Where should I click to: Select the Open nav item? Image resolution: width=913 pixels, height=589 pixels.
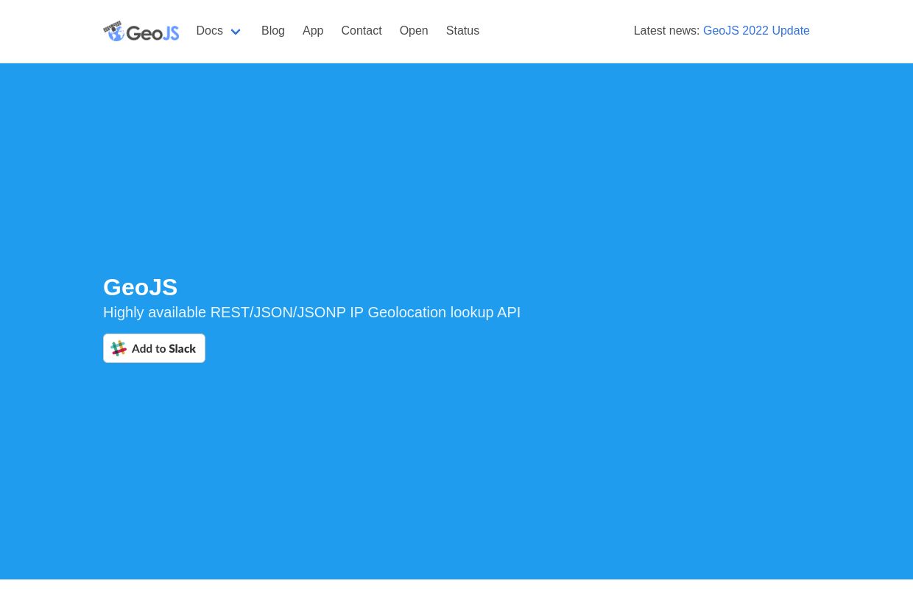click(414, 31)
